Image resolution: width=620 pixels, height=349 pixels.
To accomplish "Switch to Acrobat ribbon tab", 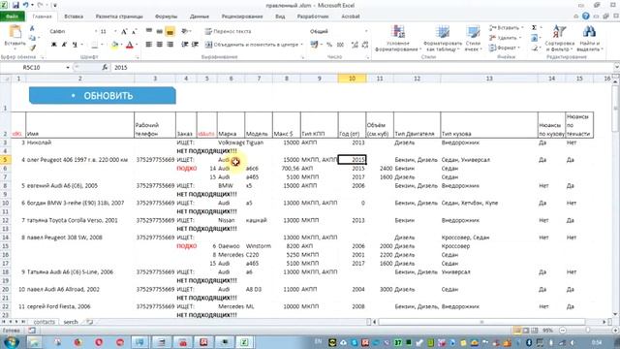I will point(351,16).
